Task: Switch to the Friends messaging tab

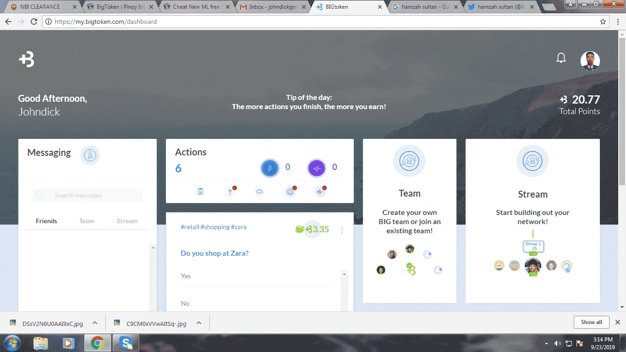Action: (x=46, y=221)
